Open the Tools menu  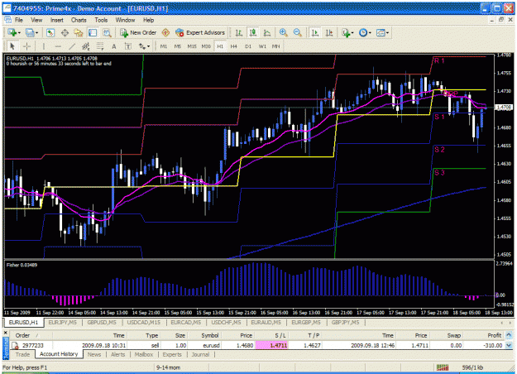coord(101,20)
